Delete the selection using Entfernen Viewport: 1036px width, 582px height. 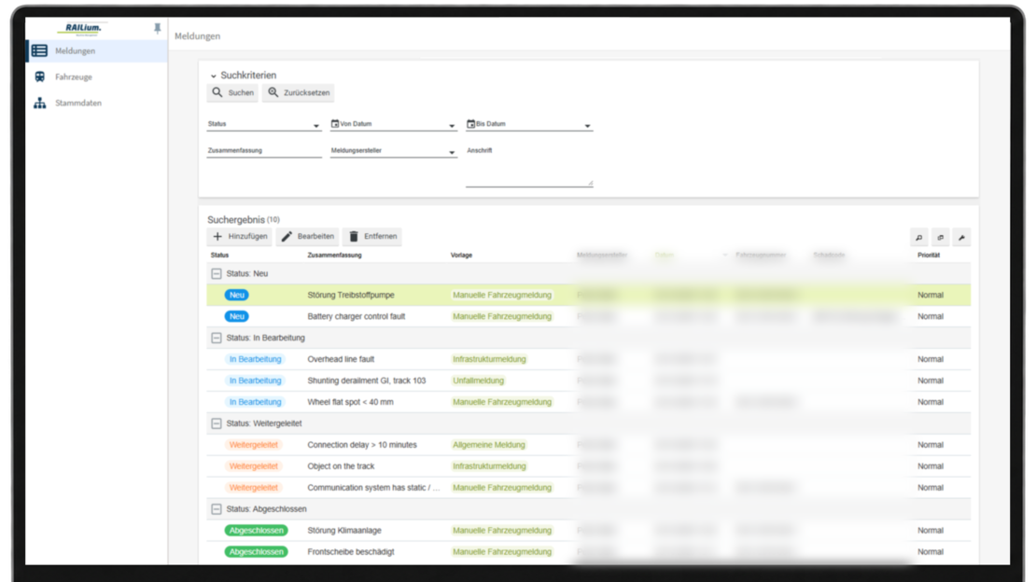click(x=372, y=237)
